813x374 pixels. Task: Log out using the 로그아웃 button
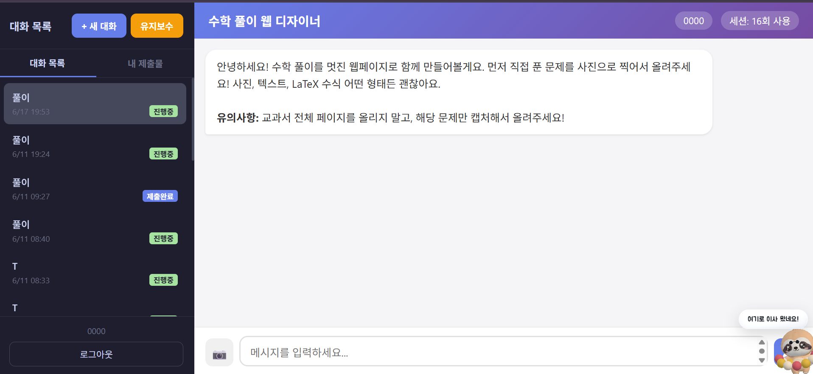[96, 354]
